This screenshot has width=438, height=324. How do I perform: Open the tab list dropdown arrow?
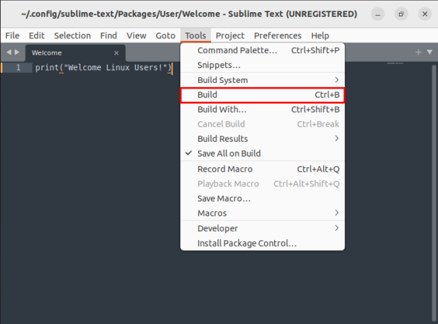(x=429, y=52)
